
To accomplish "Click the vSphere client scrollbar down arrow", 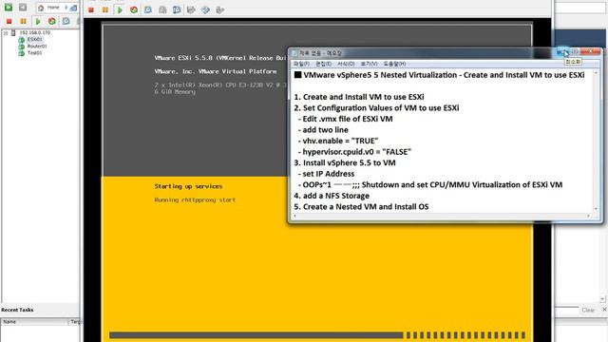I will pos(602,299).
